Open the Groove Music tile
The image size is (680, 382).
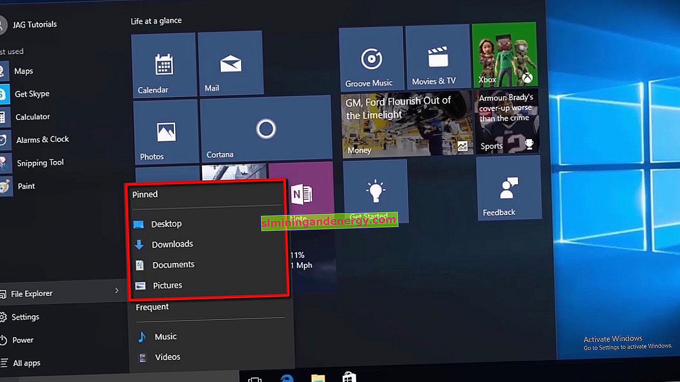371,59
